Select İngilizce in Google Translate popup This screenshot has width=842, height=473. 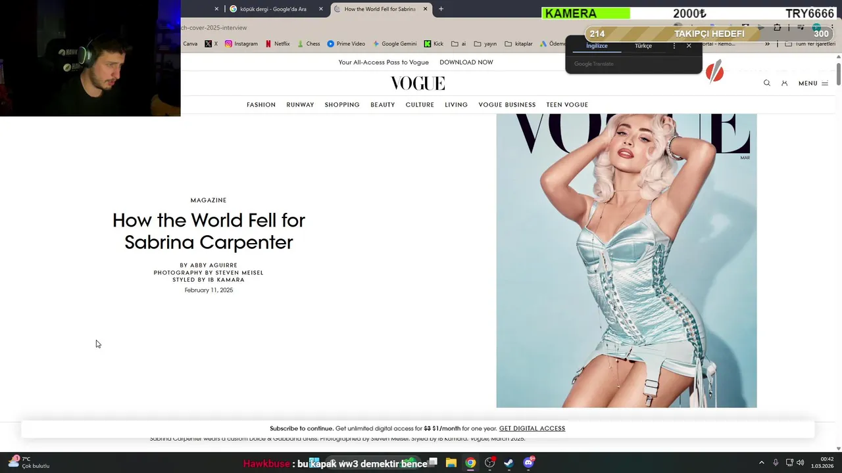click(x=597, y=46)
